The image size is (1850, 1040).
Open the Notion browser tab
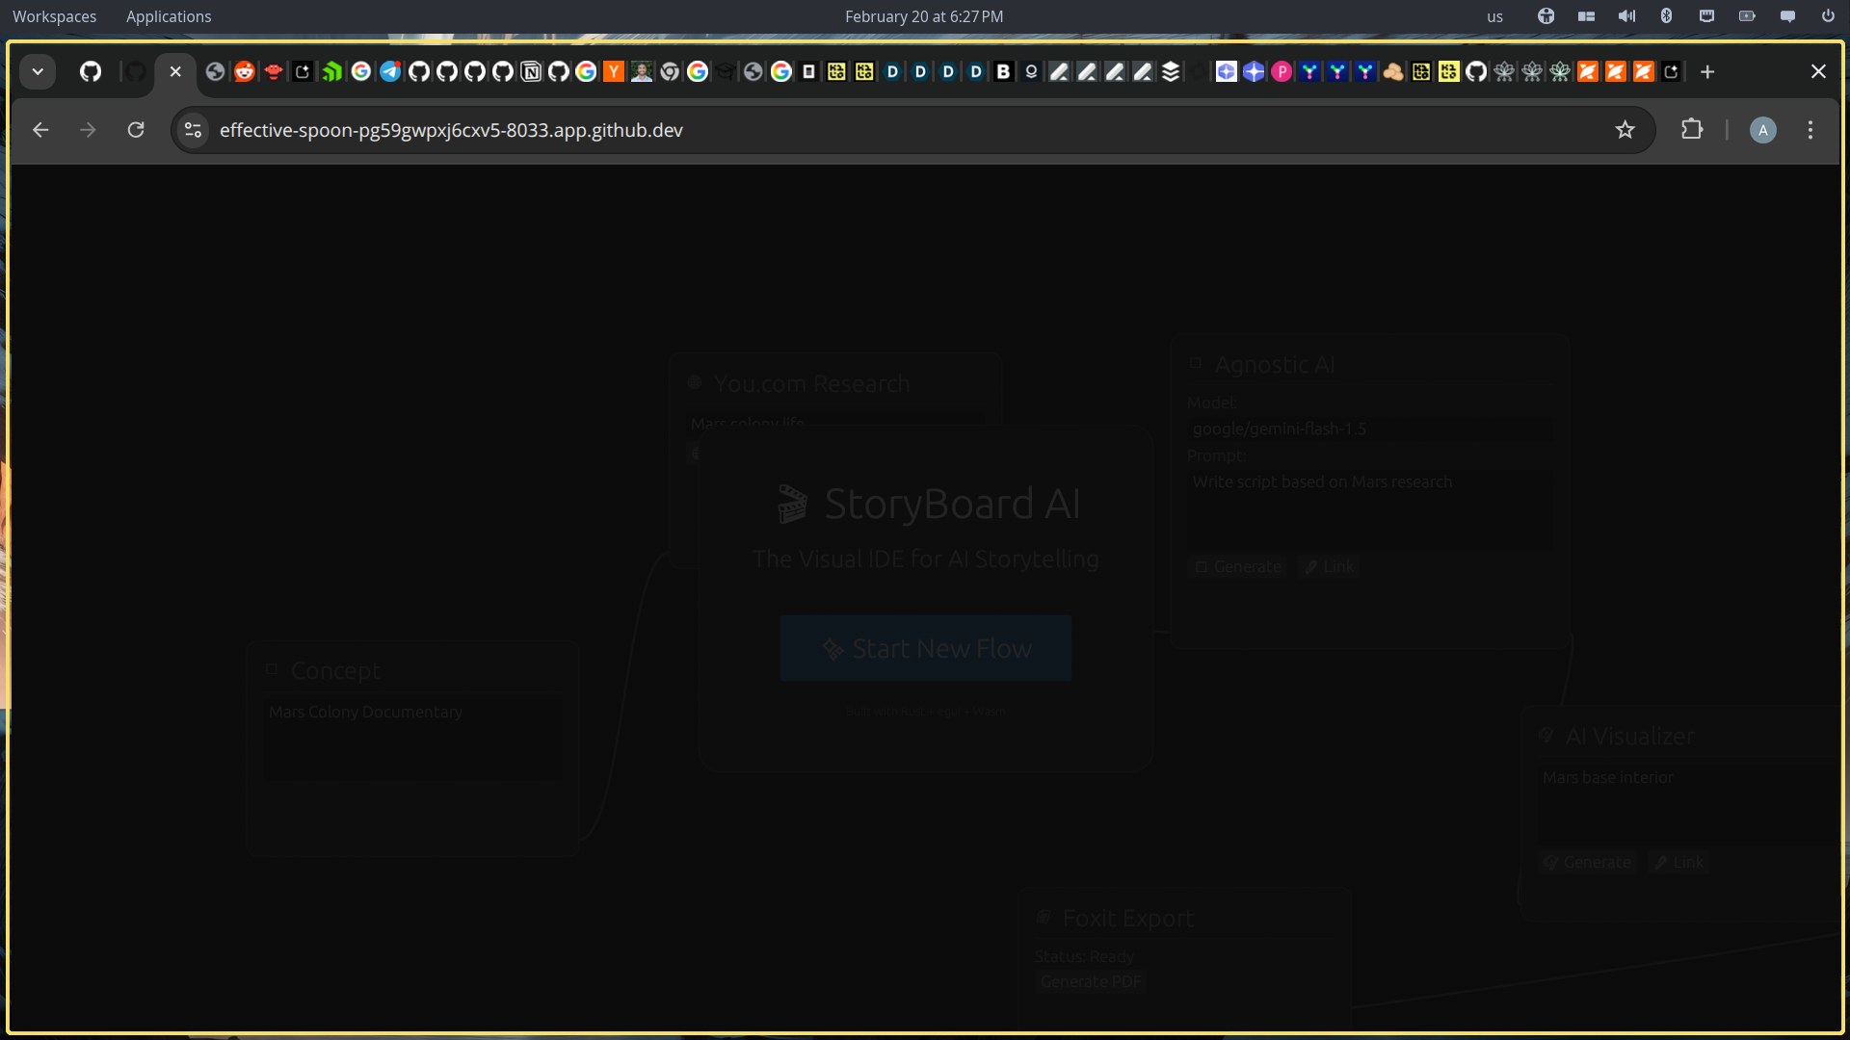pos(531,72)
